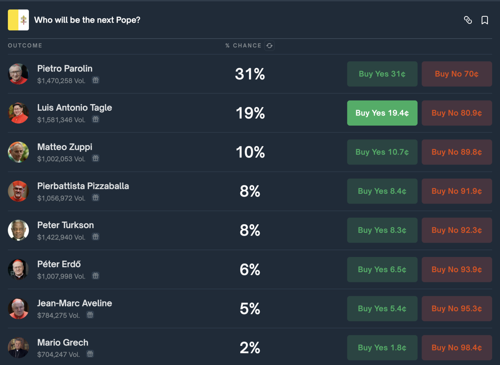The width and height of the screenshot is (500, 365).
Task: Buy No on Mario Grech at 98.4¢
Action: 457,347
